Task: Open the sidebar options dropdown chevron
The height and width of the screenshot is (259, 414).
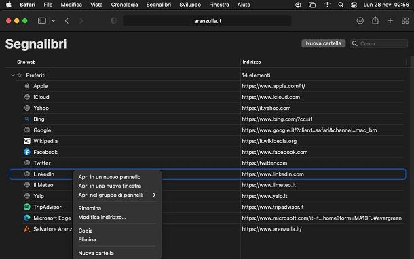Action: pyautogui.click(x=54, y=21)
